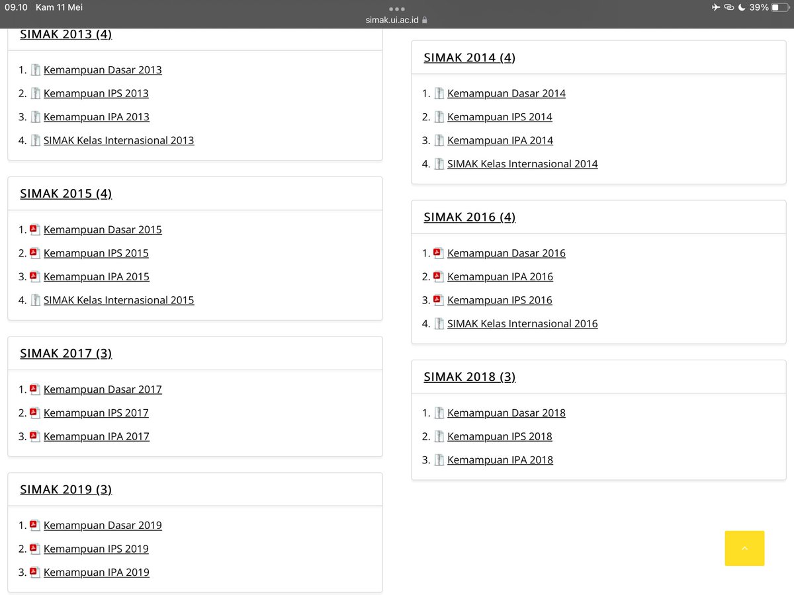Click the PDF icon beside Kemampuan IPA 2017
Image resolution: width=794 pixels, height=595 pixels.
pyautogui.click(x=35, y=436)
